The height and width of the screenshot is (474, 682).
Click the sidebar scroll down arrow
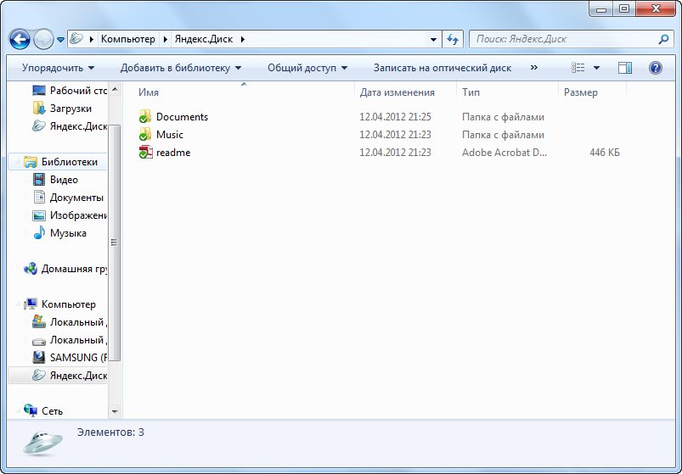115,411
